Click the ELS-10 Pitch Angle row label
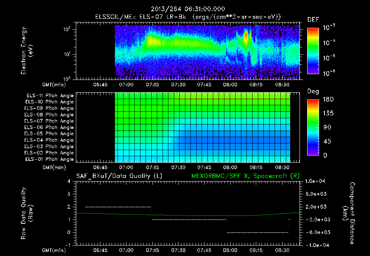Viewport: 370px width, 256px height. pos(50,102)
